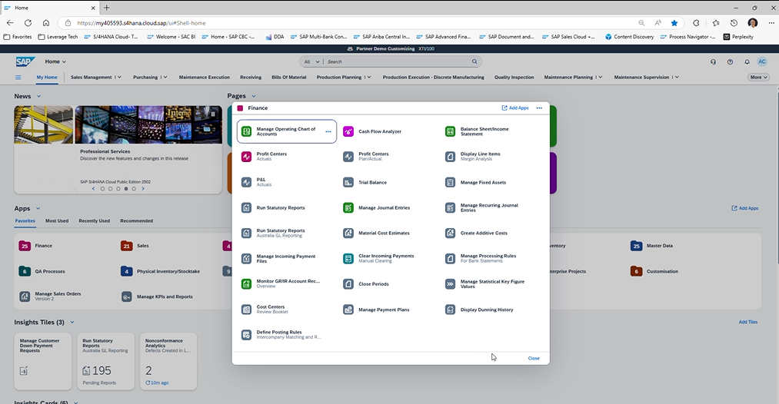Open Clear Incoming Payments icon
Viewport: 779px width, 404px height.
pyautogui.click(x=348, y=259)
